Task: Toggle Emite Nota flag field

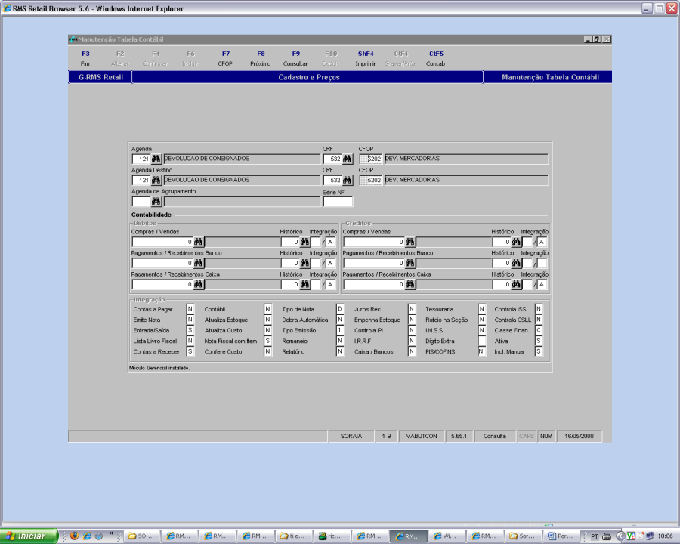Action: (x=190, y=320)
